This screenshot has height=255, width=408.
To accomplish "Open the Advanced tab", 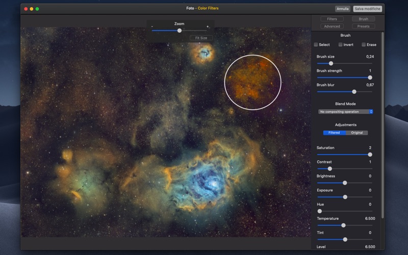I will coord(332,27).
